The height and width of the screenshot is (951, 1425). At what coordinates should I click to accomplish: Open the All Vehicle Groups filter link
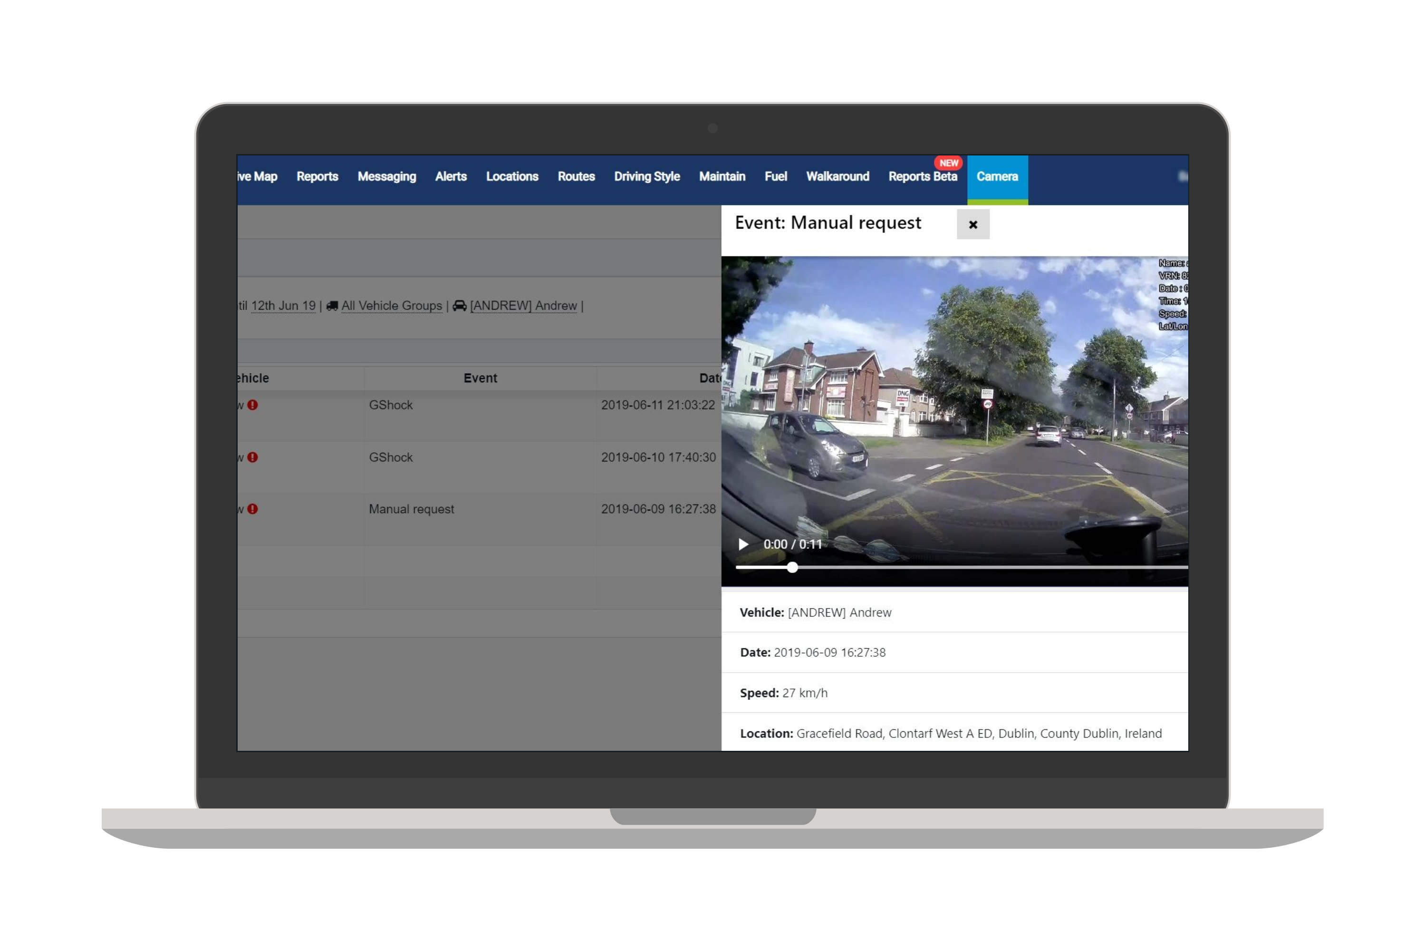(391, 305)
